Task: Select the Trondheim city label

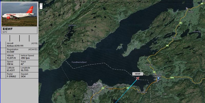Action: point(93,87)
